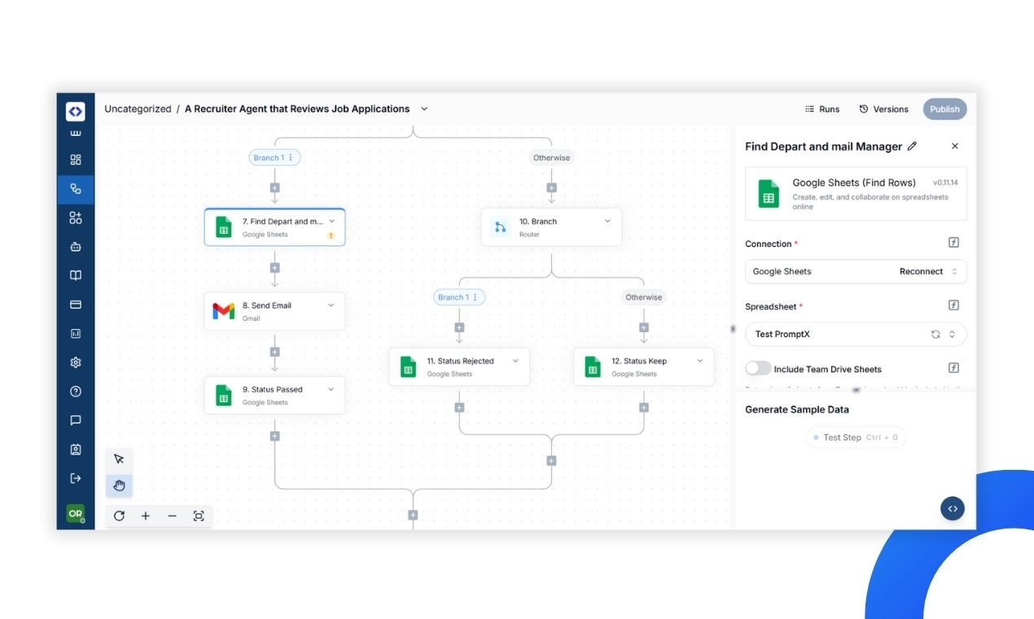
Task: Expand options for 8. Send Email step
Action: pos(331,305)
